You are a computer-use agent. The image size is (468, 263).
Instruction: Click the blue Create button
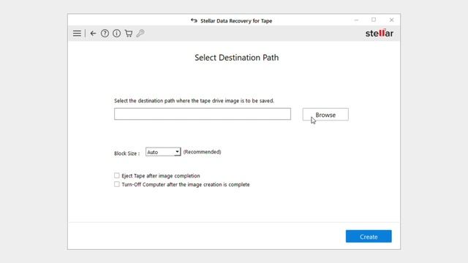coord(369,236)
